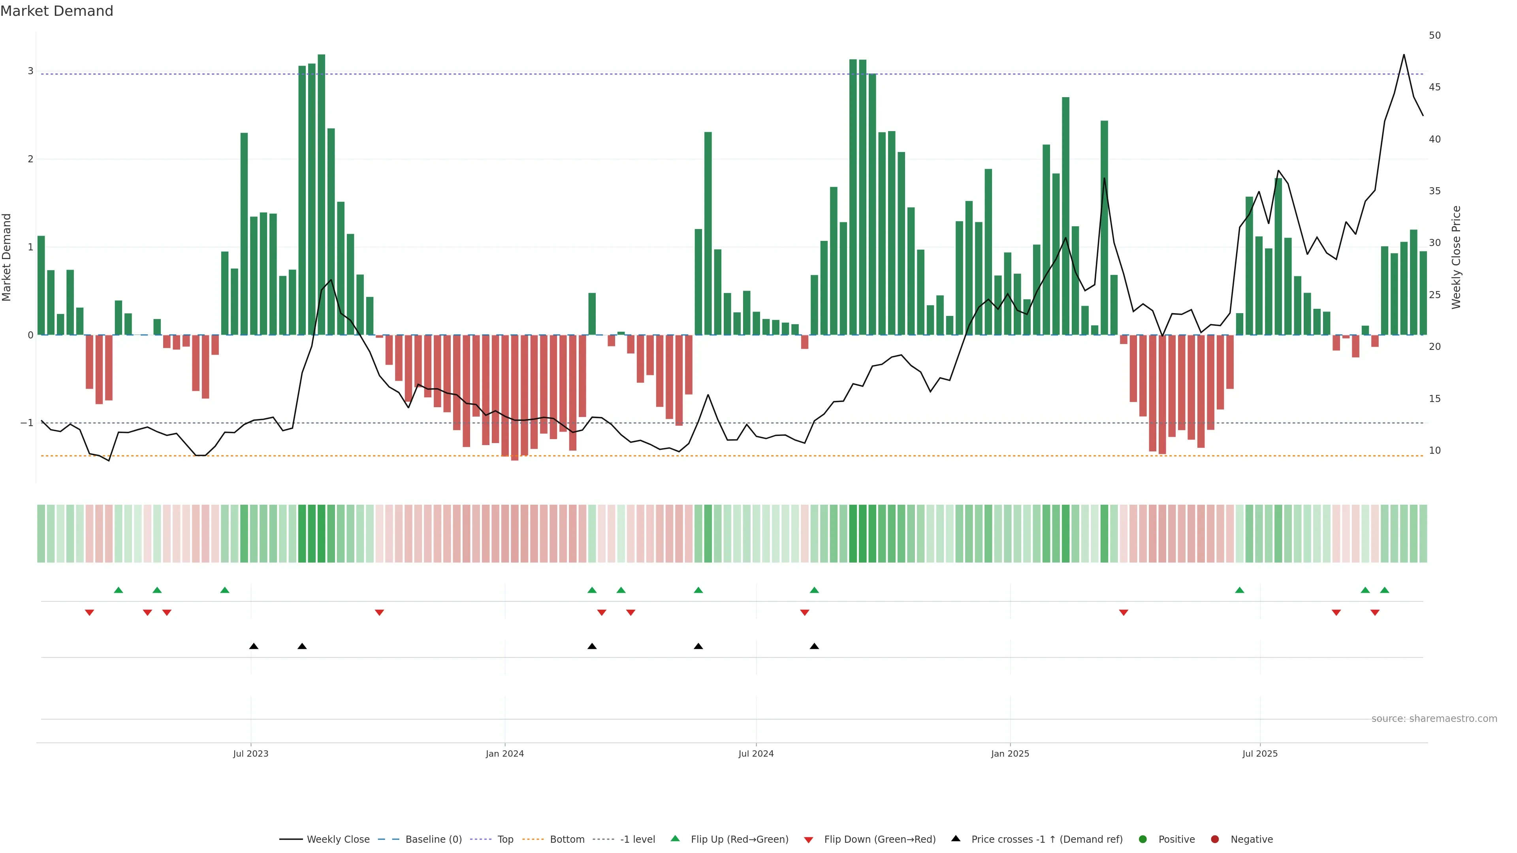Screen dimensions: 1517x853
Task: Toggle the -1 level legend entry
Action: [x=637, y=840]
